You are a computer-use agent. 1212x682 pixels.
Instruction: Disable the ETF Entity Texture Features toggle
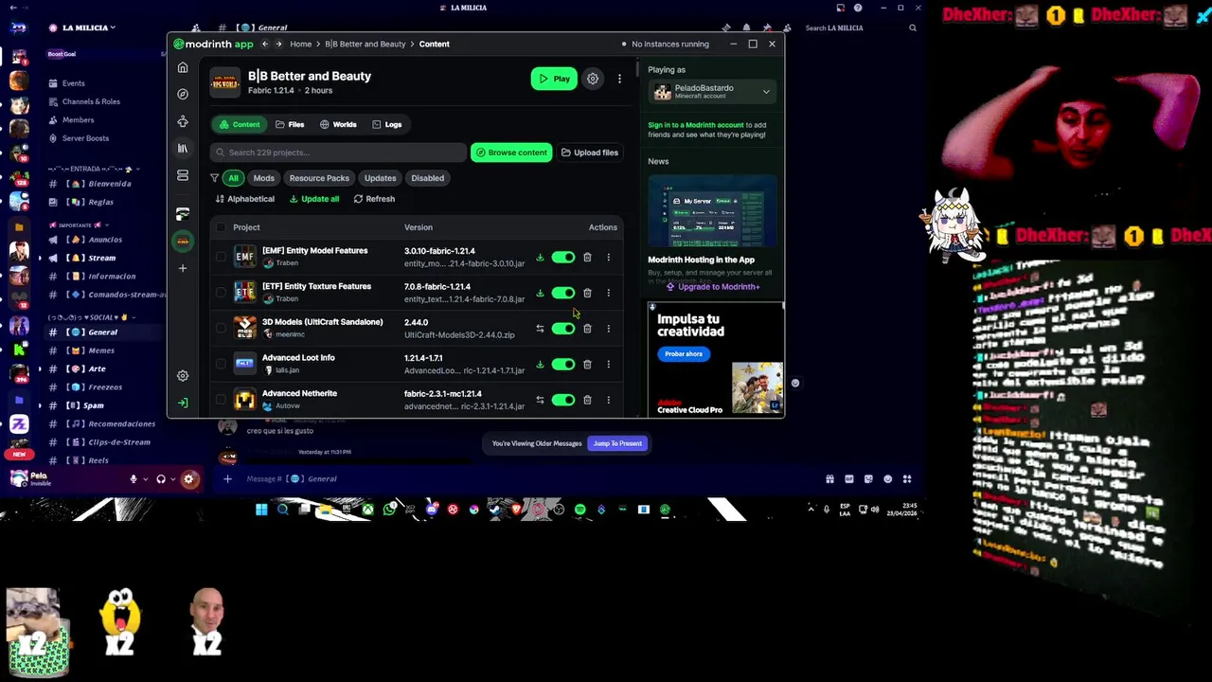(x=563, y=293)
